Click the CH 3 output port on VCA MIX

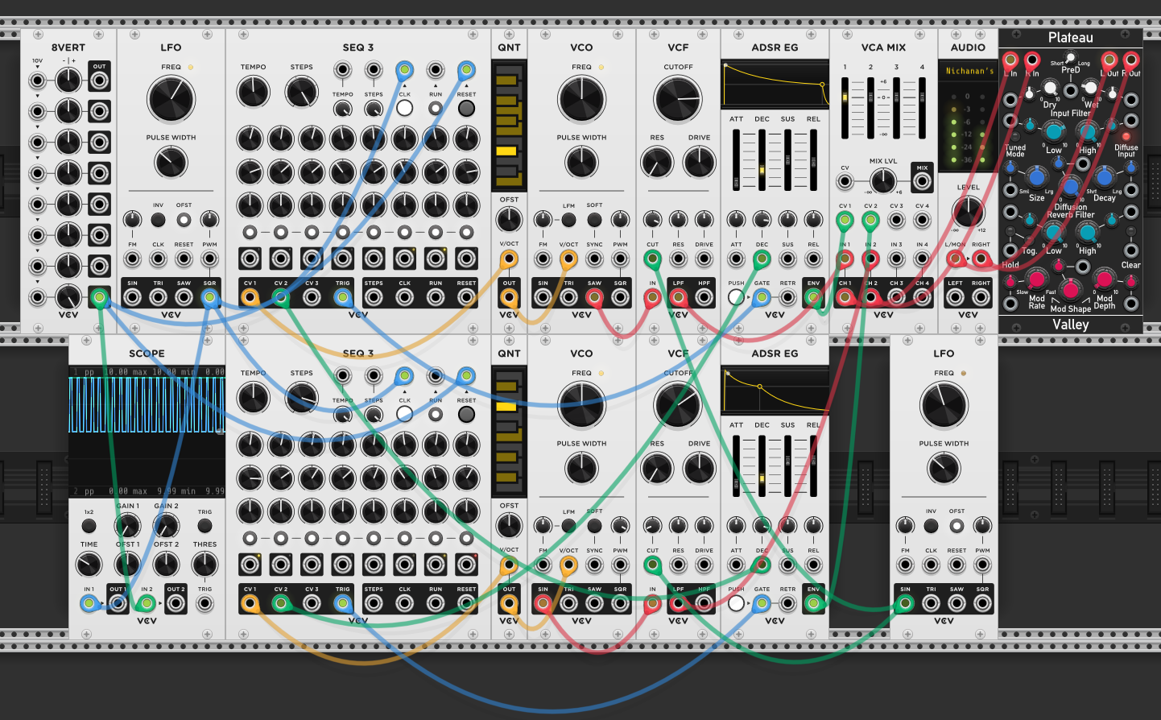[896, 297]
